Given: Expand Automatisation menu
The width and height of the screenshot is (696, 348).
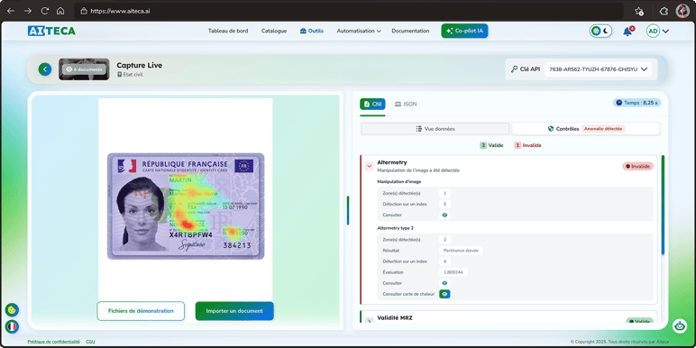Looking at the screenshot, I should [x=359, y=31].
